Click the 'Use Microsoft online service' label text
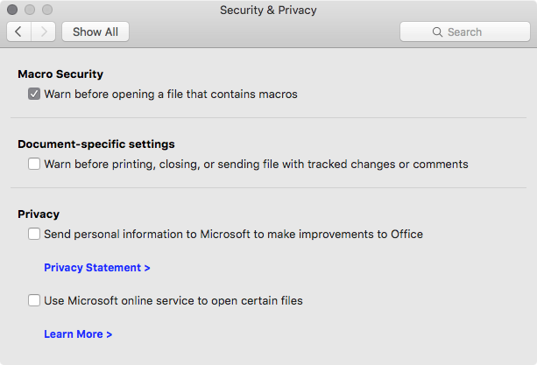This screenshot has width=537, height=365. pyautogui.click(x=173, y=300)
